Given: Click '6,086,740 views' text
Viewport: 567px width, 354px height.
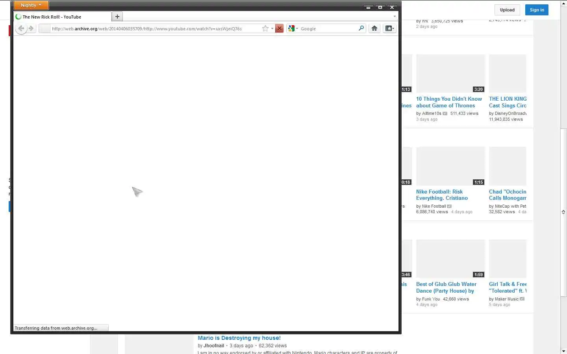Looking at the screenshot, I should click(x=432, y=212).
